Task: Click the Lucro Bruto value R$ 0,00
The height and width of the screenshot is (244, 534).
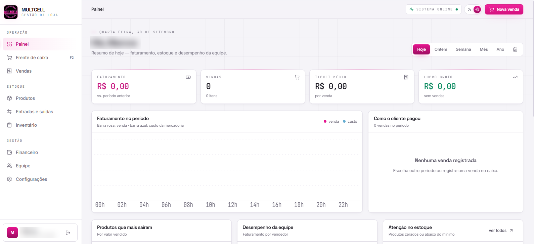Action: [440, 86]
